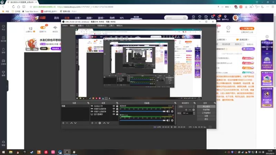The height and width of the screenshot is (155, 276).
Task: Expand the 游戏 dropdown in Douyu navigation
Action: click(x=101, y=18)
